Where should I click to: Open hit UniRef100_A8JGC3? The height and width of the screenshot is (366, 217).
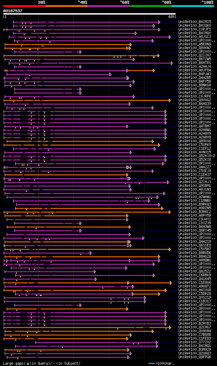(195, 37)
